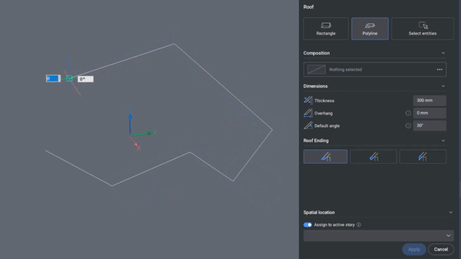
Task: Click the green snap cursor marker
Action: pyautogui.click(x=70, y=79)
